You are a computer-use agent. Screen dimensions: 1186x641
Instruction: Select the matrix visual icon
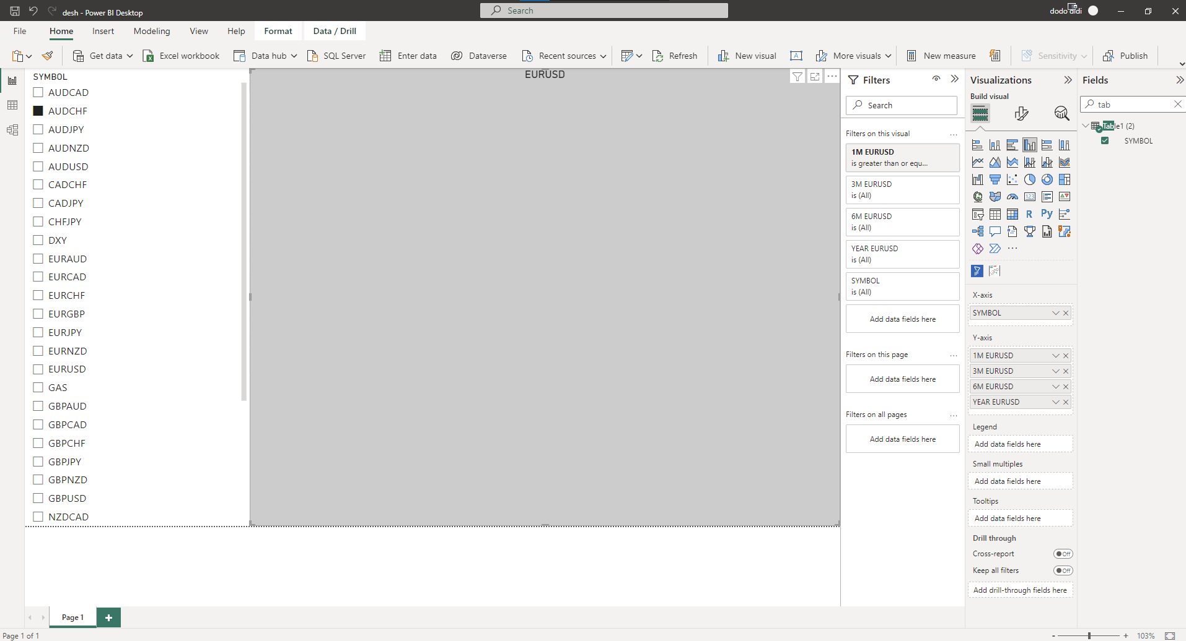pyautogui.click(x=1012, y=214)
